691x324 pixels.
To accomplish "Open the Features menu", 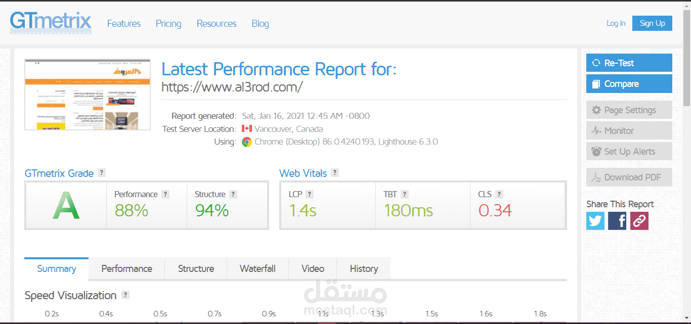I will (124, 24).
